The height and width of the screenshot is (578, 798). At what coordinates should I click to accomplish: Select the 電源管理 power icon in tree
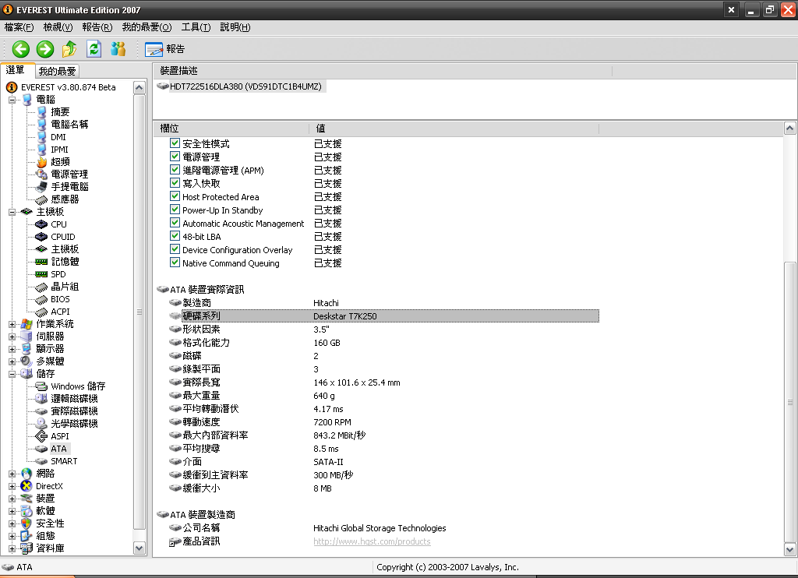coord(41,174)
